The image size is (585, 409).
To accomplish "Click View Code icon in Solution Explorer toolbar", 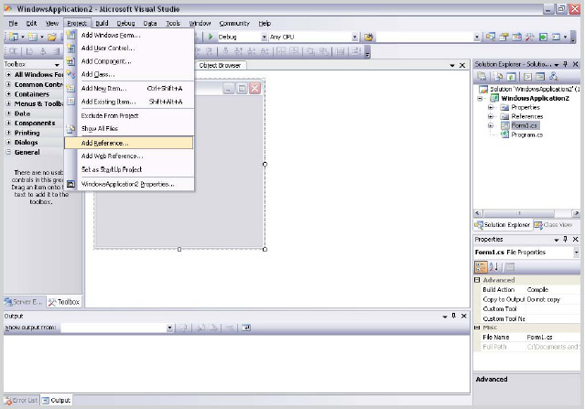I will pos(527,77).
